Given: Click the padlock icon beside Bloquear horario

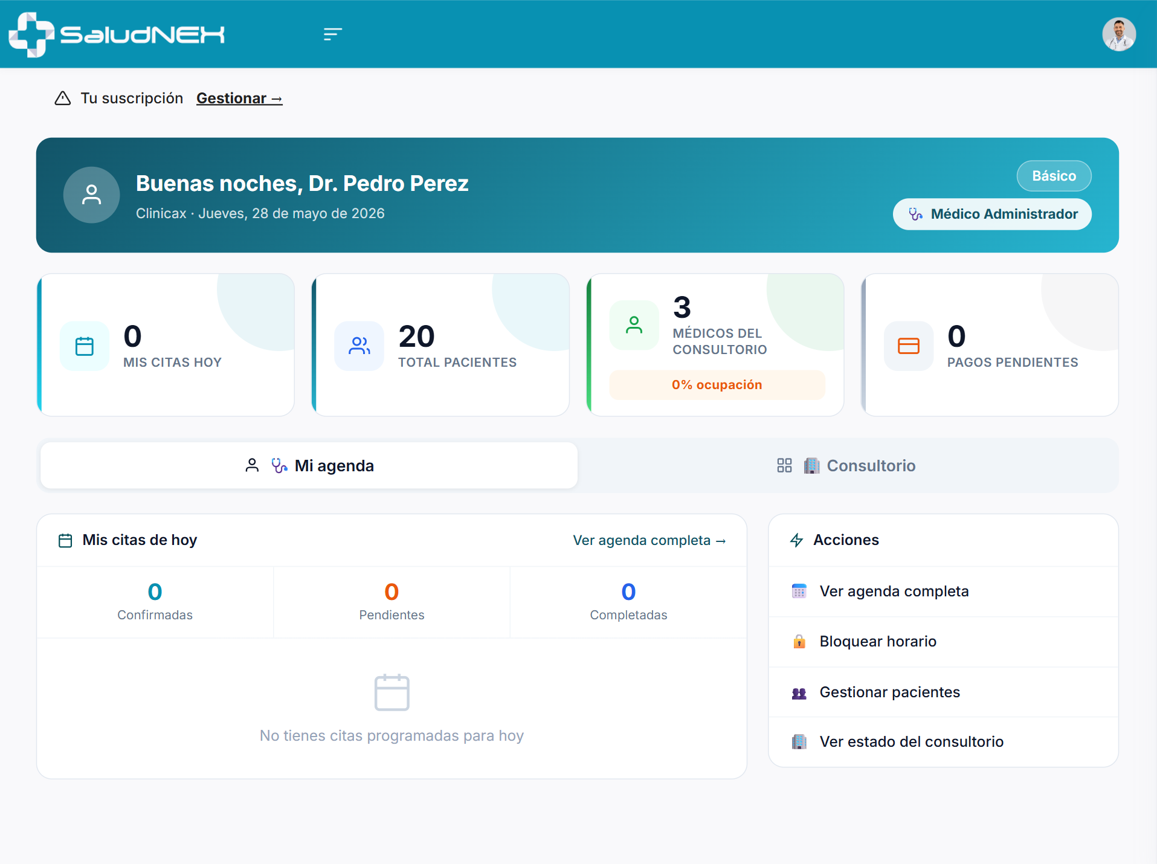Looking at the screenshot, I should tap(799, 642).
